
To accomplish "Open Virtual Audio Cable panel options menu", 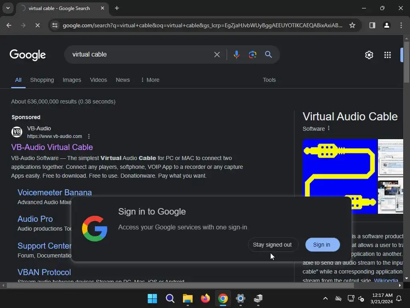I will point(329,128).
